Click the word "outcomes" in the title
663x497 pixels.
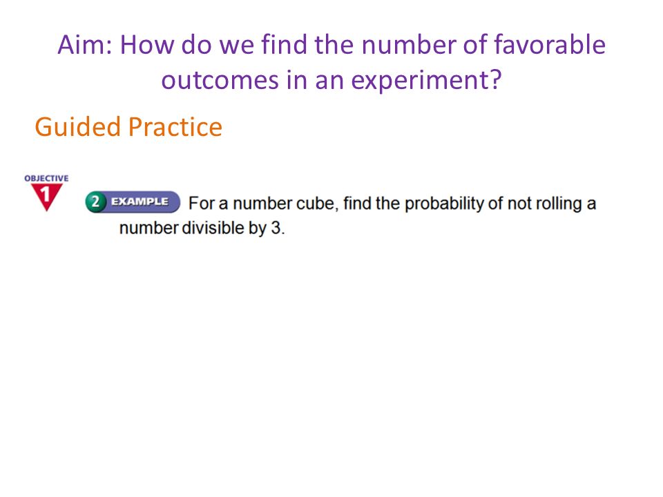point(220,80)
